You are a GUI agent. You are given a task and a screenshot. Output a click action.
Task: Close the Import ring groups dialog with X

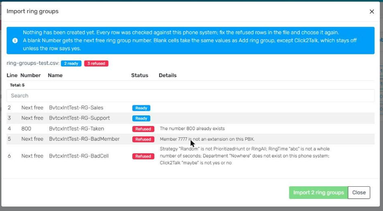371,12
